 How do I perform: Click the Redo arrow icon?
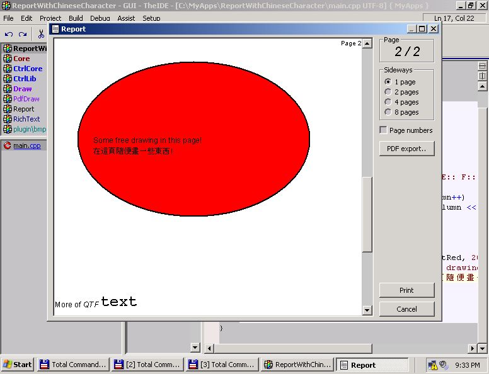pos(23,34)
